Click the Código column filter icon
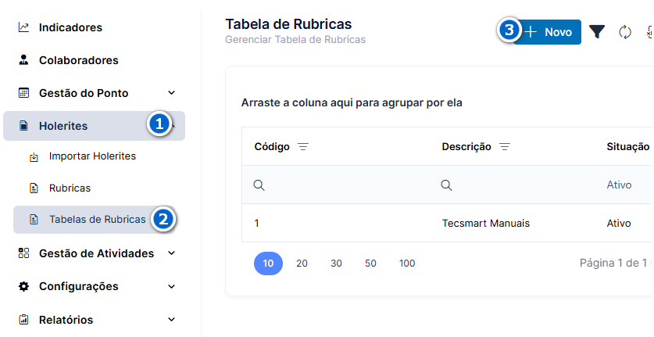654x337 pixels. coord(303,147)
